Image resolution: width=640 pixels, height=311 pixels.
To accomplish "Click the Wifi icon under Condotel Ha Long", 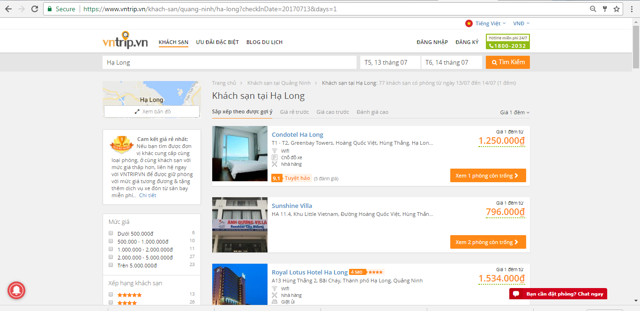I will click(275, 151).
